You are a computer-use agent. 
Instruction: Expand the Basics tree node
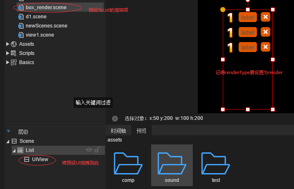(x=7, y=62)
